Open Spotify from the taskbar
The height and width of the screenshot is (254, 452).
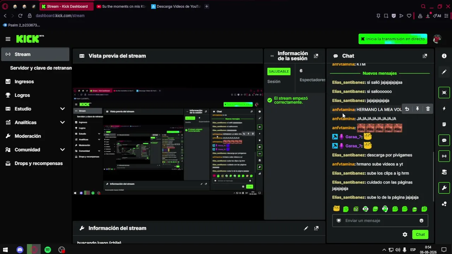click(x=48, y=250)
